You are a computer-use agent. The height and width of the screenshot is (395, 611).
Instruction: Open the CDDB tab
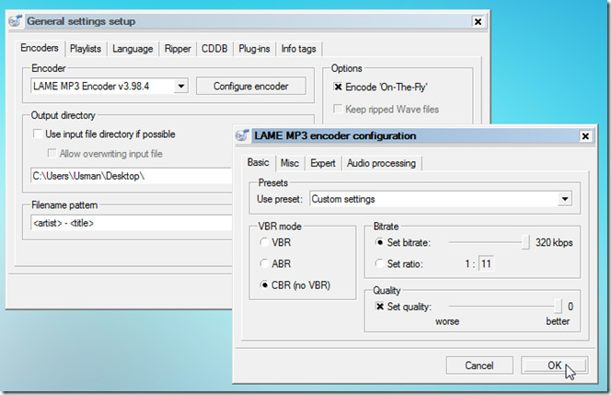coord(214,49)
